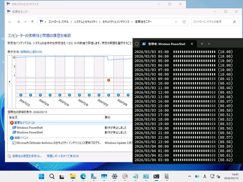Click 信頼性の履歴を保存(S)... link
This screenshot has width=243, height=182.
click(27, 156)
